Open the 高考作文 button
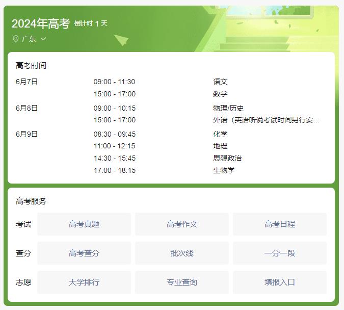Image resolution: width=344 pixels, height=310 pixels. 182,224
